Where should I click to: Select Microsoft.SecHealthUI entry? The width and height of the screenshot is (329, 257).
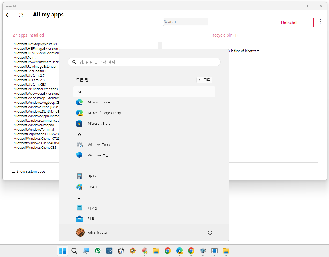[30, 71]
